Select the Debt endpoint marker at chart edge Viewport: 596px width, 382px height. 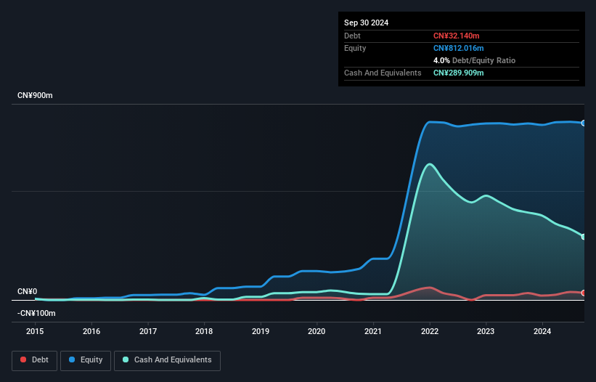tap(584, 293)
